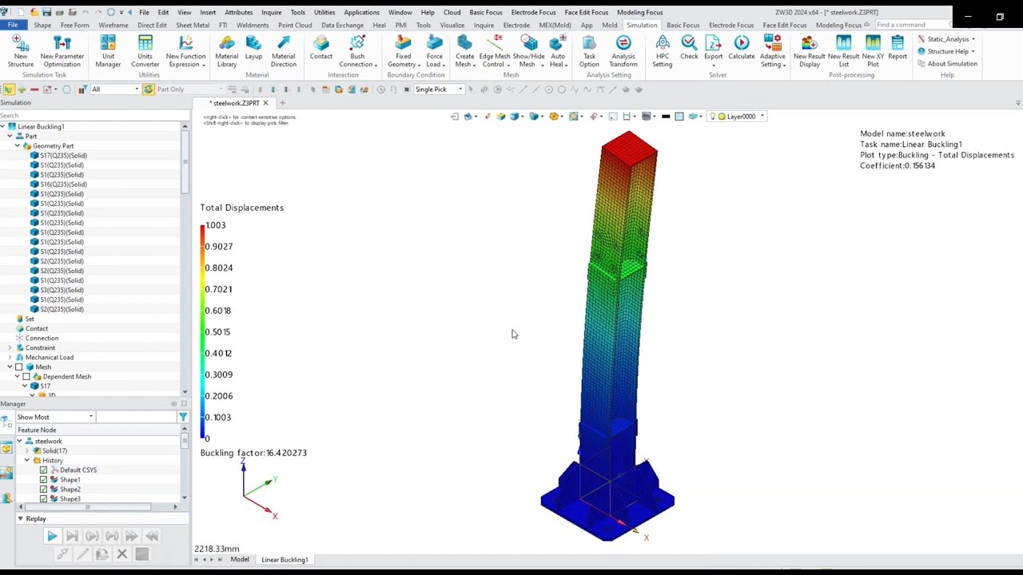The height and width of the screenshot is (575, 1023).
Task: Collapse the Replay section
Action: click(x=20, y=519)
